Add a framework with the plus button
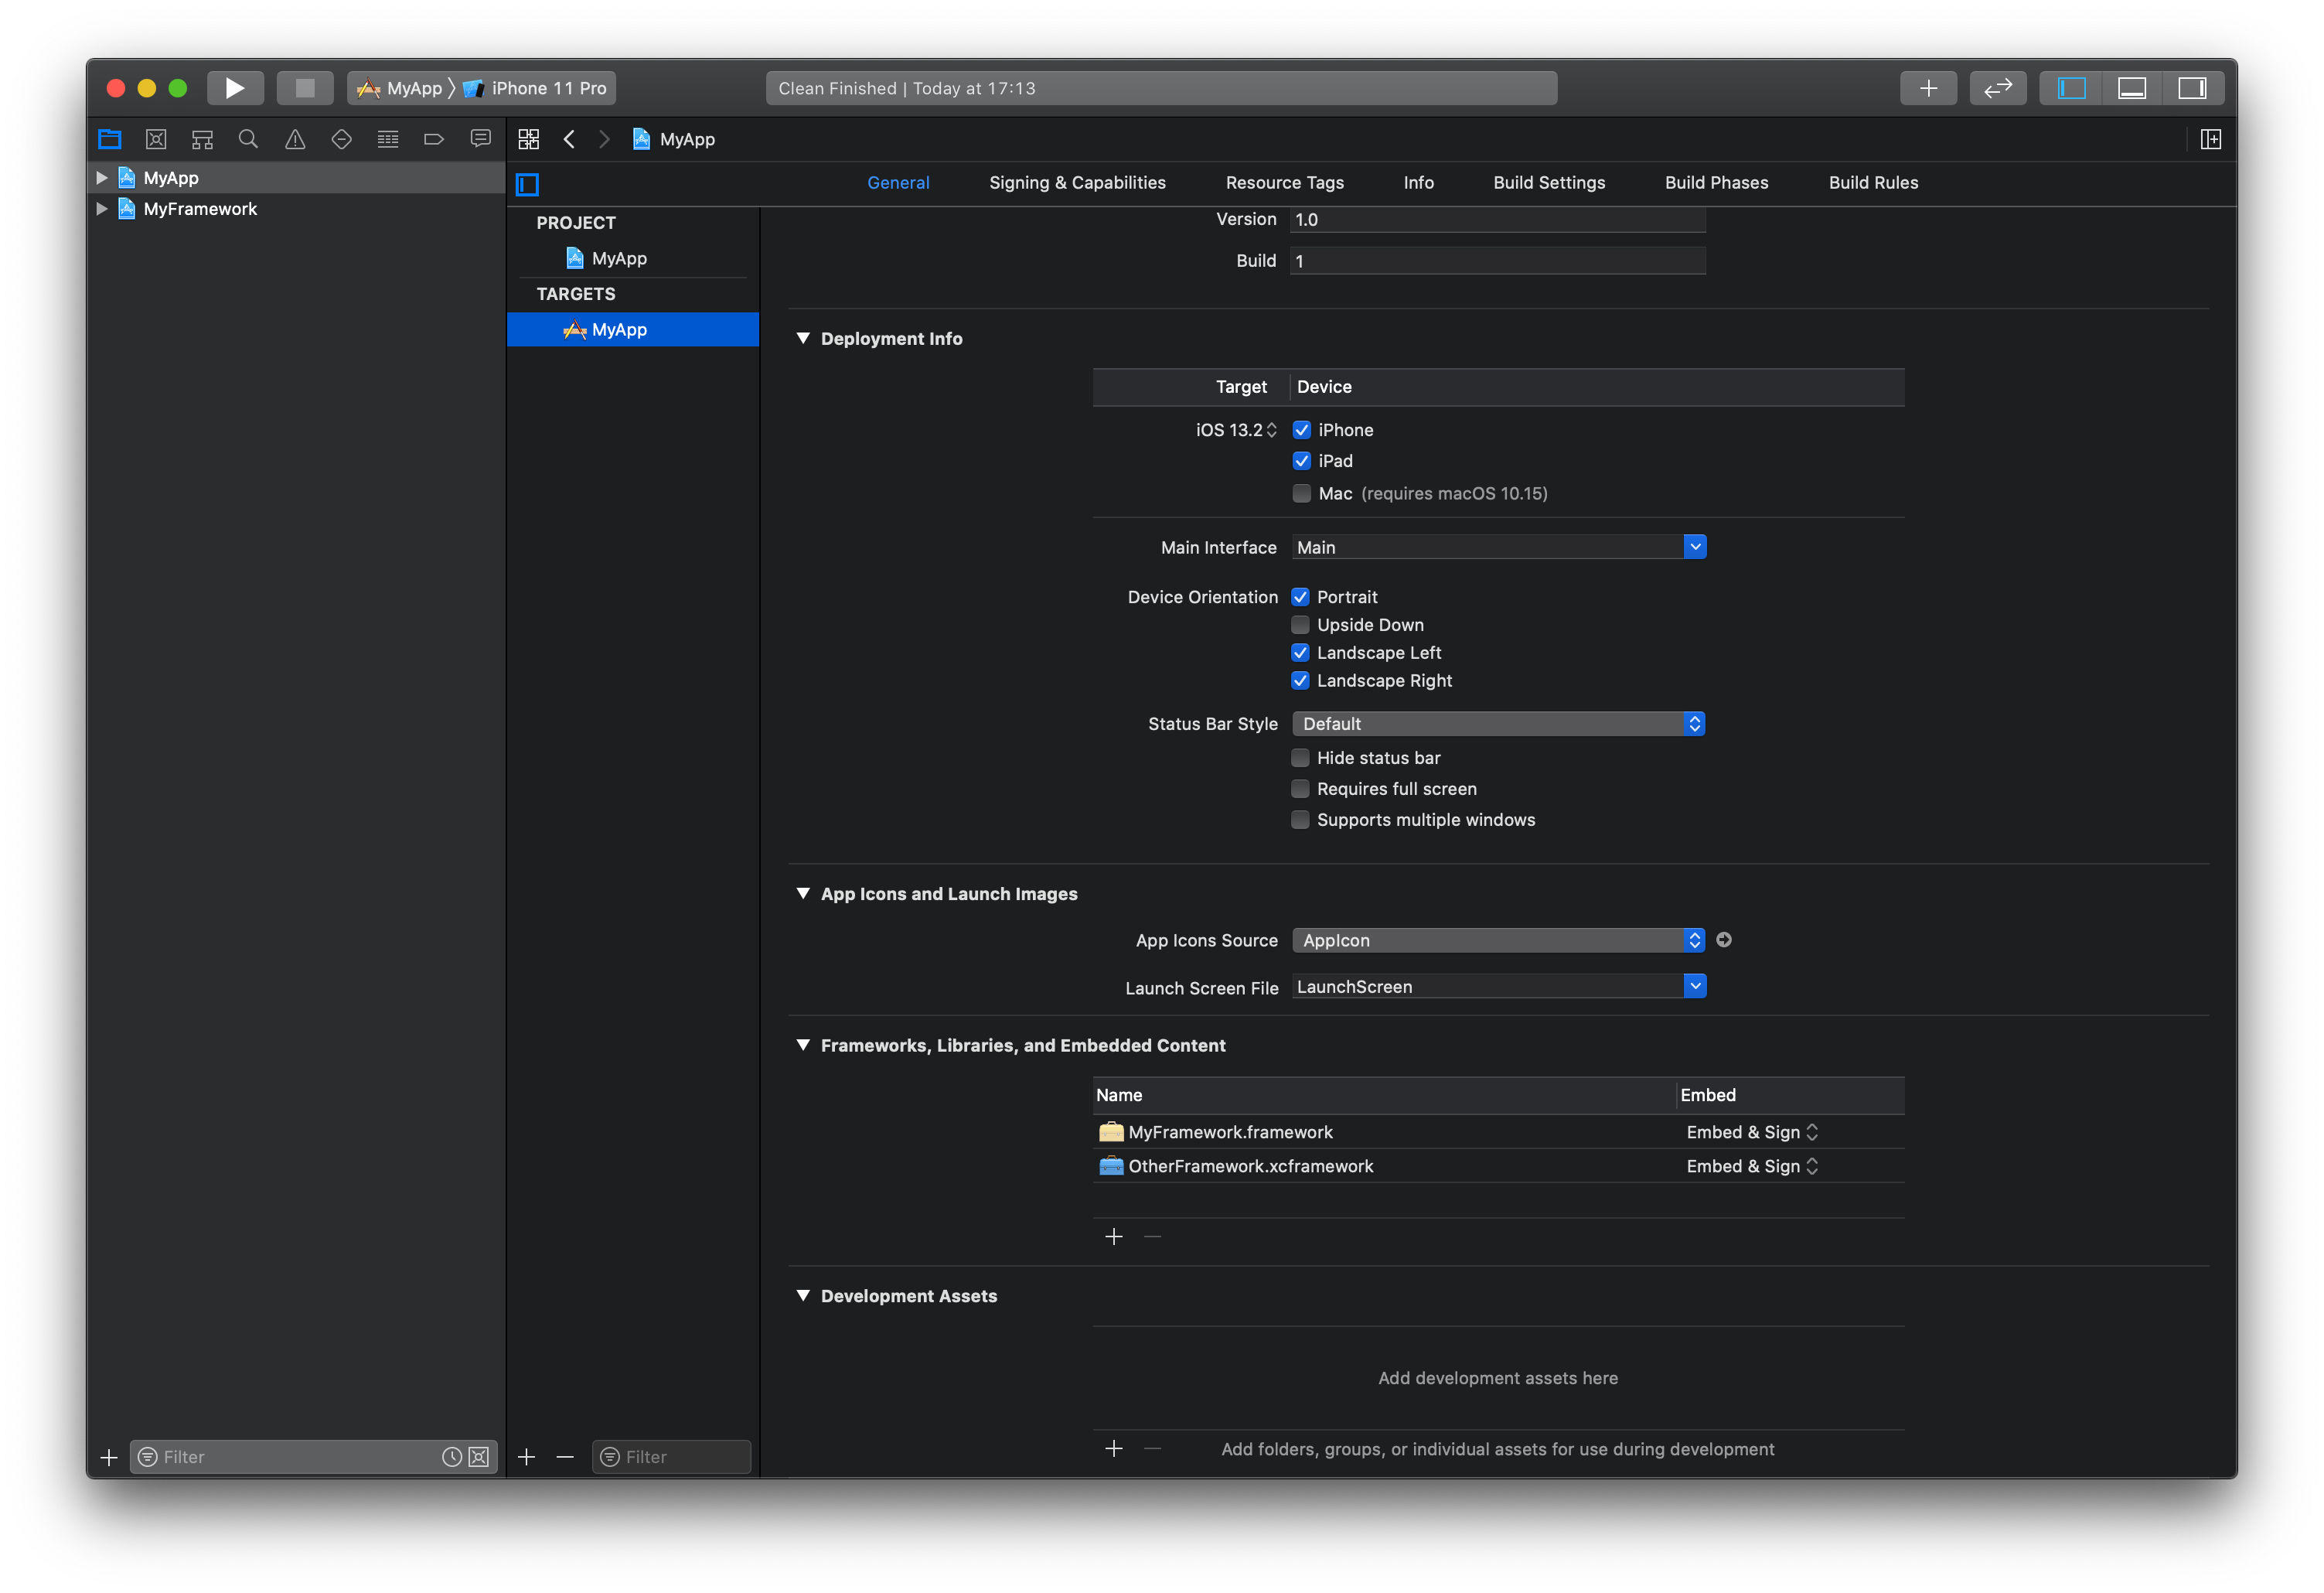Image resolution: width=2324 pixels, height=1593 pixels. (x=1113, y=1237)
